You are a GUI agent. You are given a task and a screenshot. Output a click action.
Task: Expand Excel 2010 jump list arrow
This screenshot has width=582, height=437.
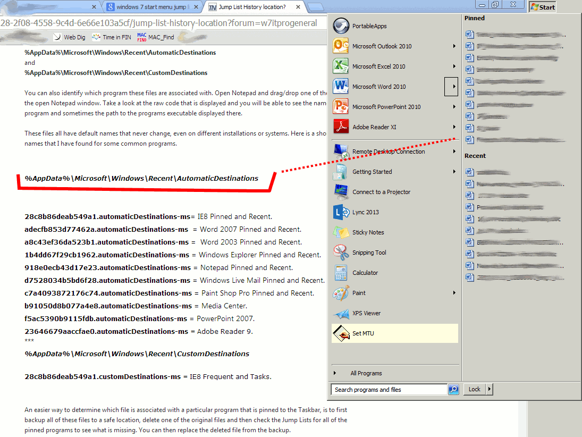tap(454, 66)
